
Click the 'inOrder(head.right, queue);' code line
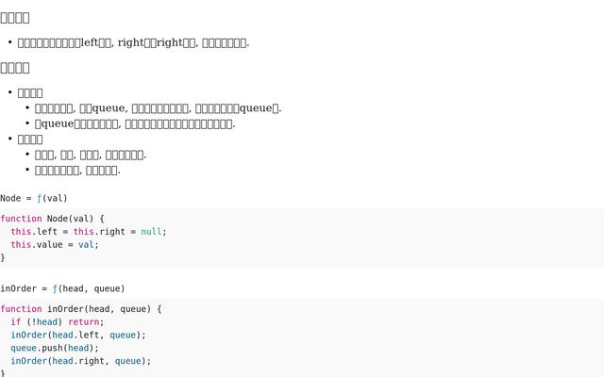click(81, 361)
